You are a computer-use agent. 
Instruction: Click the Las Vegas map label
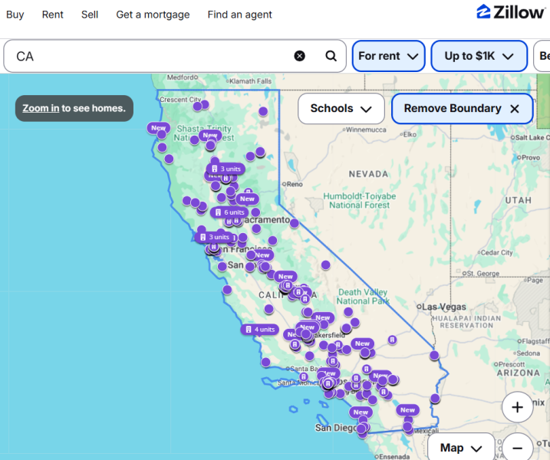[x=444, y=307]
